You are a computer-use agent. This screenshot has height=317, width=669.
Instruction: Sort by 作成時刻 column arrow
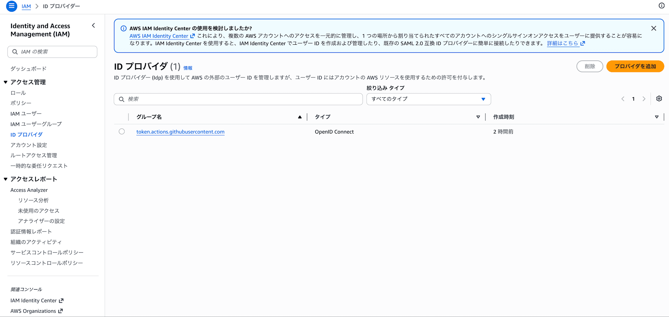coord(657,117)
